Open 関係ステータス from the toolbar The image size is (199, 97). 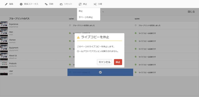tap(29, 4)
